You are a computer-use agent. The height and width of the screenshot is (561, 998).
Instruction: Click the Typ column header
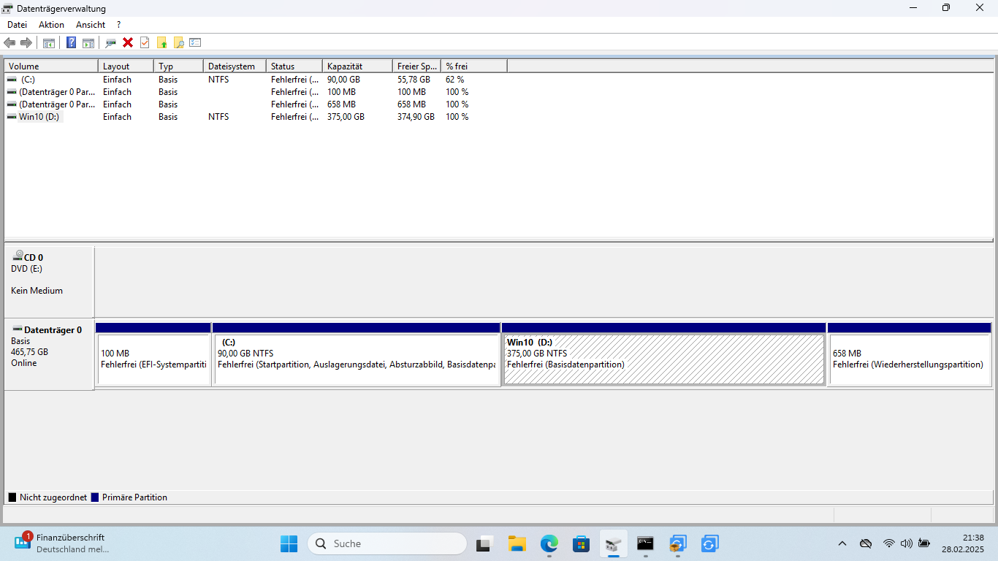click(179, 66)
